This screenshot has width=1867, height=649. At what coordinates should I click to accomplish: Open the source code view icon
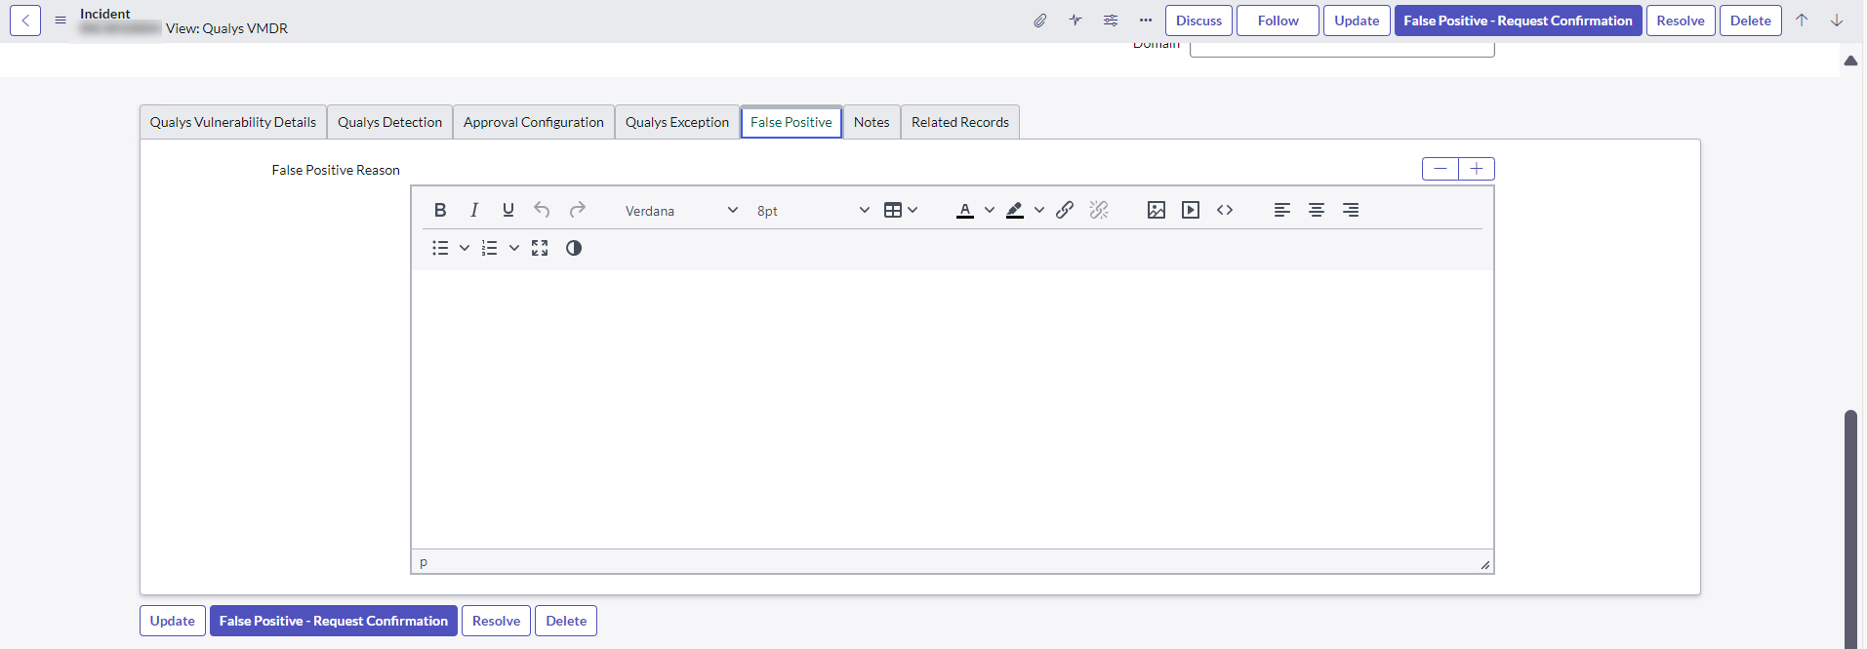[1225, 210]
